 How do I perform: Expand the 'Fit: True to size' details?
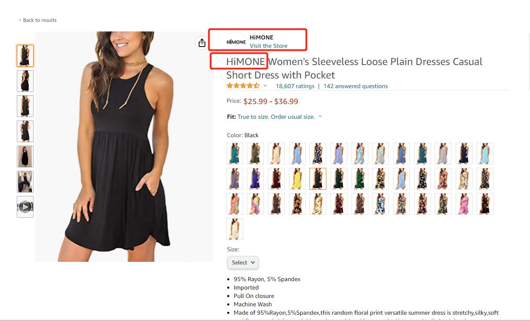click(x=320, y=117)
